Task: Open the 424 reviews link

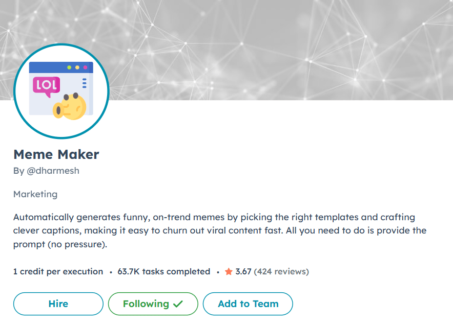Action: coord(281,272)
